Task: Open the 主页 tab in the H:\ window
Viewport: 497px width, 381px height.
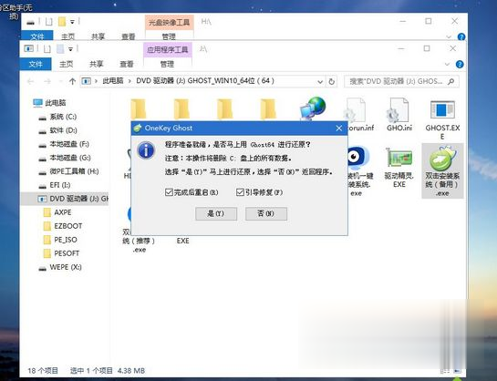Action: tap(67, 36)
